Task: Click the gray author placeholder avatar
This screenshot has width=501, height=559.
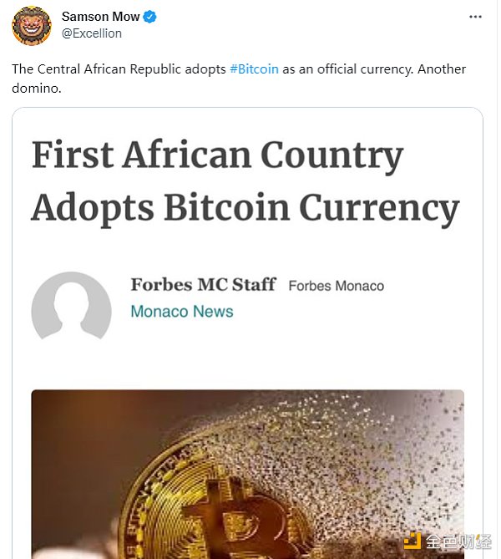Action: tap(71, 306)
